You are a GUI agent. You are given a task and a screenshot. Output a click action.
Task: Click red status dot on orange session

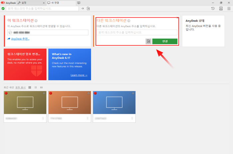click(51, 93)
